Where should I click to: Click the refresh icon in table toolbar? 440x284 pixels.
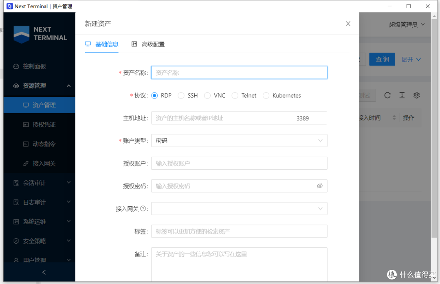[x=387, y=95]
